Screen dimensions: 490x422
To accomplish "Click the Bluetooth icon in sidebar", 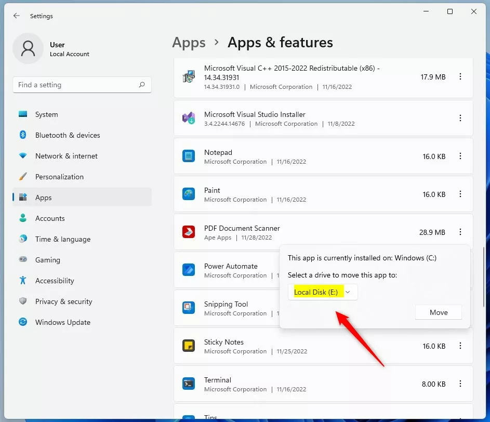I will (x=23, y=135).
